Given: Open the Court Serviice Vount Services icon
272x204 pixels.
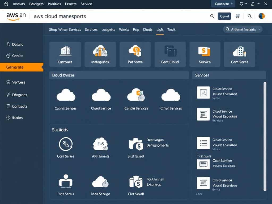Looking at the screenshot, I should 203,164.
